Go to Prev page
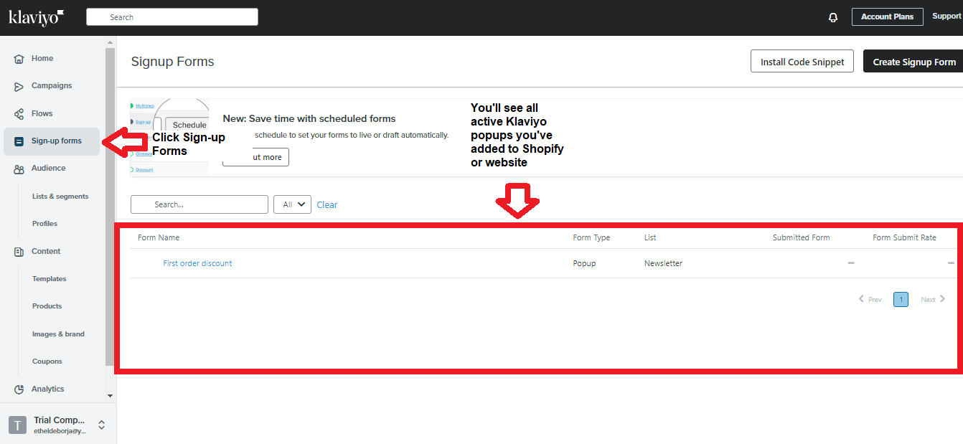The image size is (963, 444). tap(870, 299)
